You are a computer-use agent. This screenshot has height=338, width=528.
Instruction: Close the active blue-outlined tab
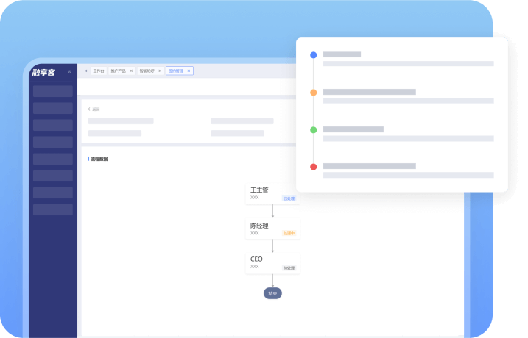pos(189,71)
